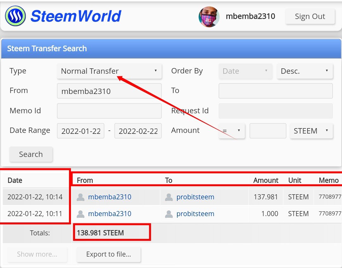
Task: Click the Date column header
Action: point(15,180)
